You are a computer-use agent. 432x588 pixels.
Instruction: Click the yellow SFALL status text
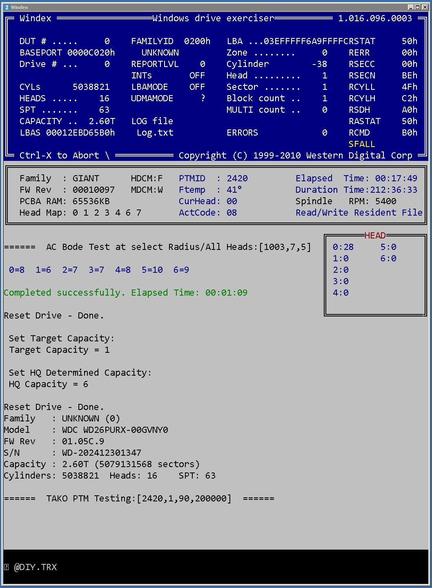tap(362, 144)
